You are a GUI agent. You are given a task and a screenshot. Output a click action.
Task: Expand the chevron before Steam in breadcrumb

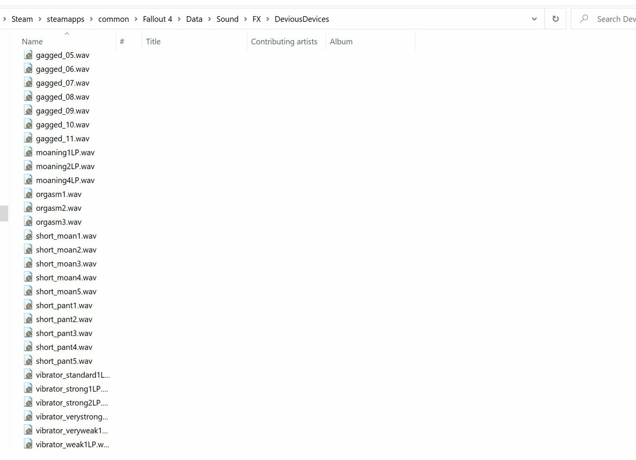point(4,19)
